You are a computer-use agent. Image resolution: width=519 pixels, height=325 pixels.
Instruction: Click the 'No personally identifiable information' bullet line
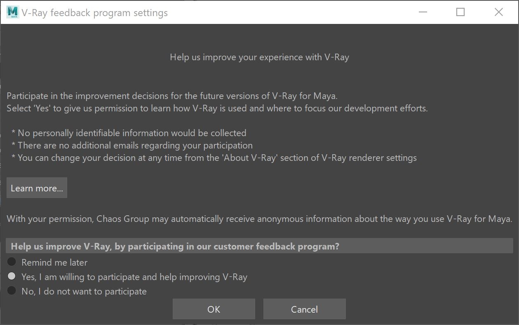[x=129, y=133]
